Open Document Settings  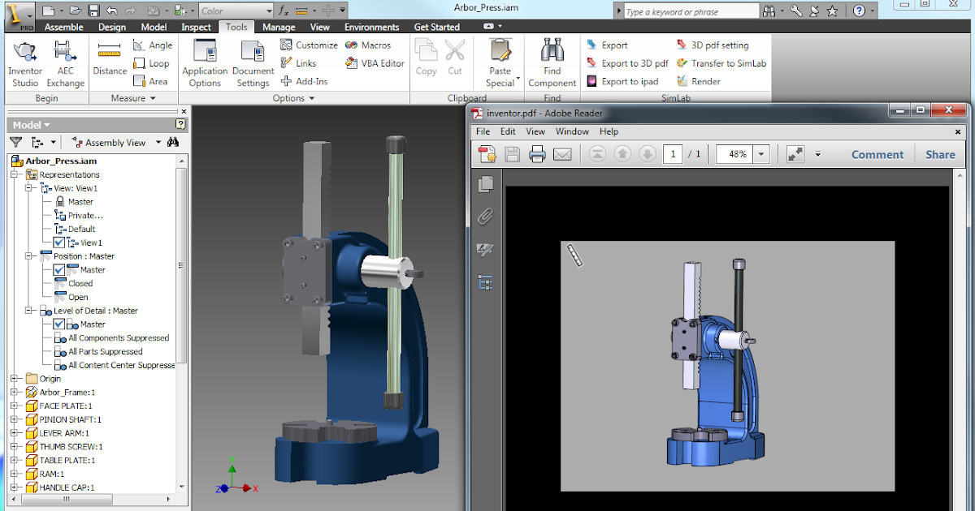pyautogui.click(x=253, y=64)
